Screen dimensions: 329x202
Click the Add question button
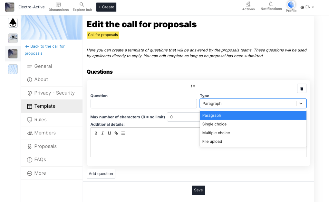point(101,174)
